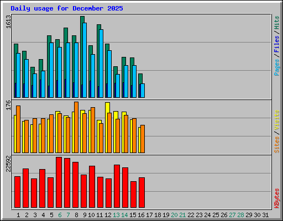Screen dimensions: 283x221
Task: Click the red KBytes bar for day 6
Action: point(59,182)
